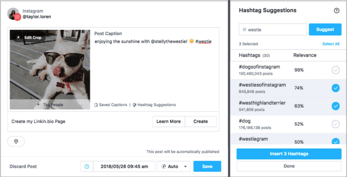Click the Edit Crop brightness icon
This screenshot has width=347, height=177.
[19, 37]
